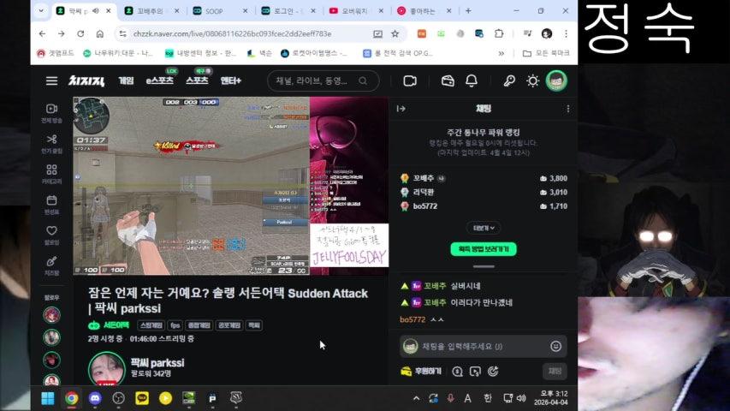Open 팍씨 parkssi channel name
Image resolution: width=730 pixels, height=411 pixels.
(x=157, y=362)
